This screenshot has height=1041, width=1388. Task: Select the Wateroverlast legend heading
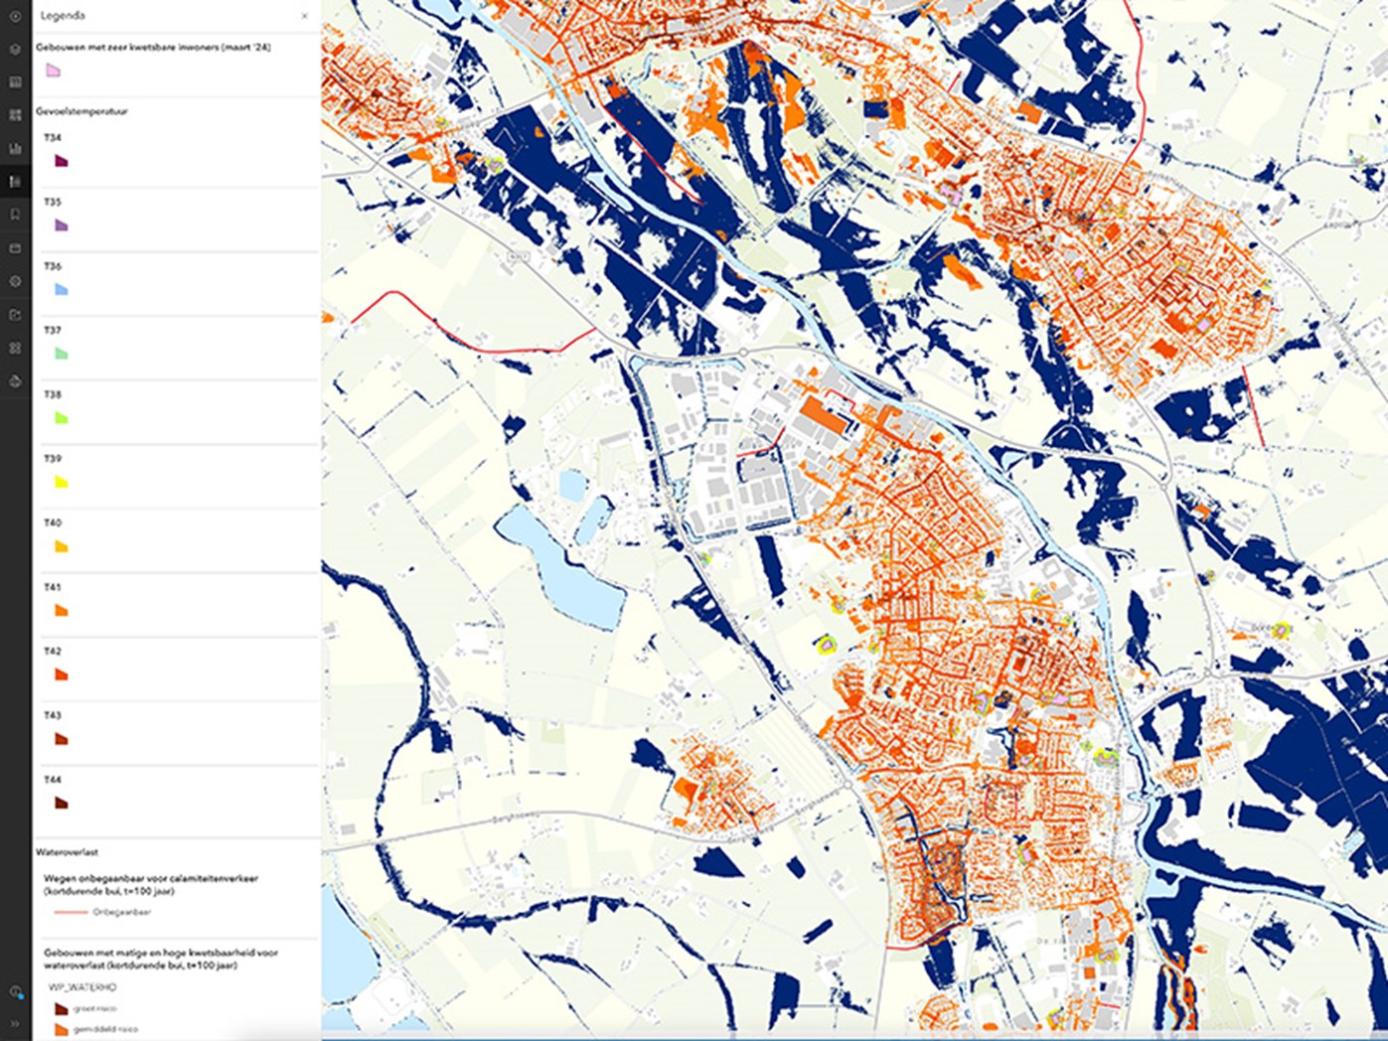click(67, 852)
